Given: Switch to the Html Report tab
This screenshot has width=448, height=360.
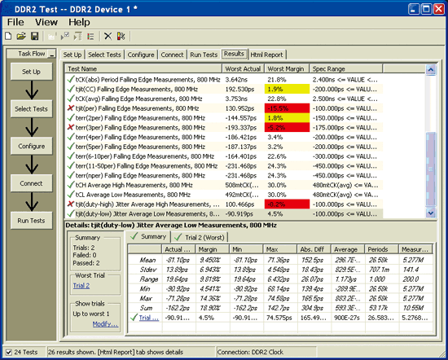Looking at the screenshot, I should (266, 55).
